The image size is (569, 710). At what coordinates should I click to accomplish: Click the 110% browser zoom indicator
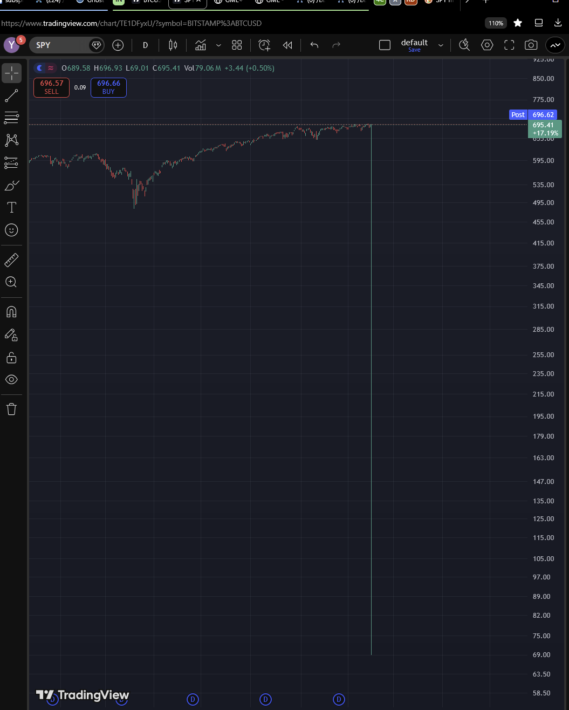tap(496, 23)
